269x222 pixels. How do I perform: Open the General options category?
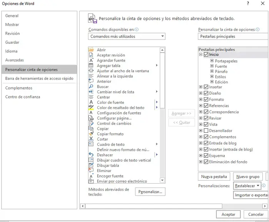pyautogui.click(x=39, y=16)
